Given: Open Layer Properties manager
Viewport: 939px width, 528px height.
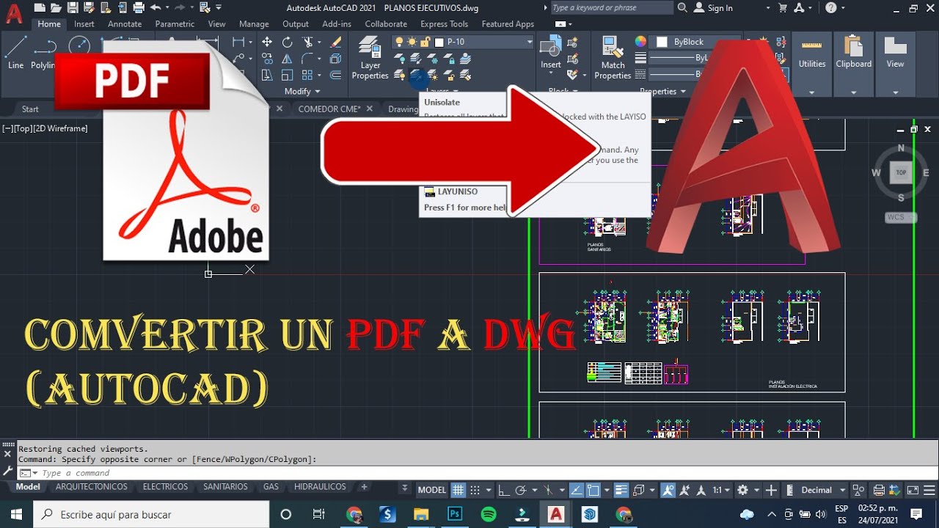Looking at the screenshot, I should 370,59.
